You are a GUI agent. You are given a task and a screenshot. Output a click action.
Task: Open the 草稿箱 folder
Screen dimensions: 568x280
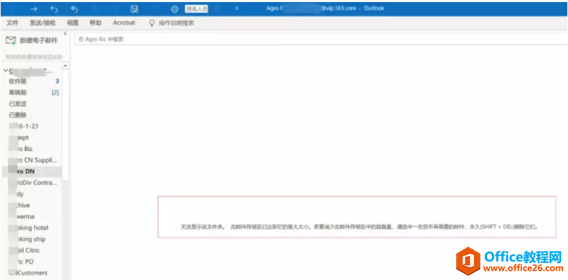[x=17, y=93]
